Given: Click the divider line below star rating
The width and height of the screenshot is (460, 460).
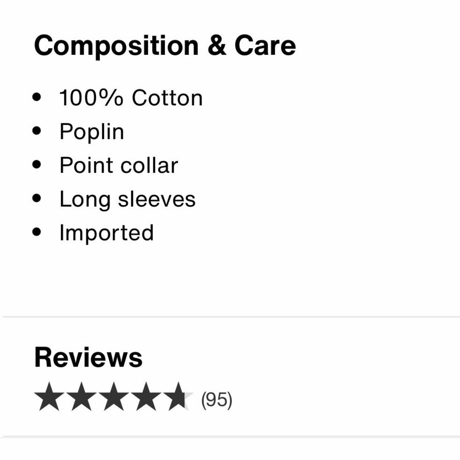Looking at the screenshot, I should tap(231, 437).
